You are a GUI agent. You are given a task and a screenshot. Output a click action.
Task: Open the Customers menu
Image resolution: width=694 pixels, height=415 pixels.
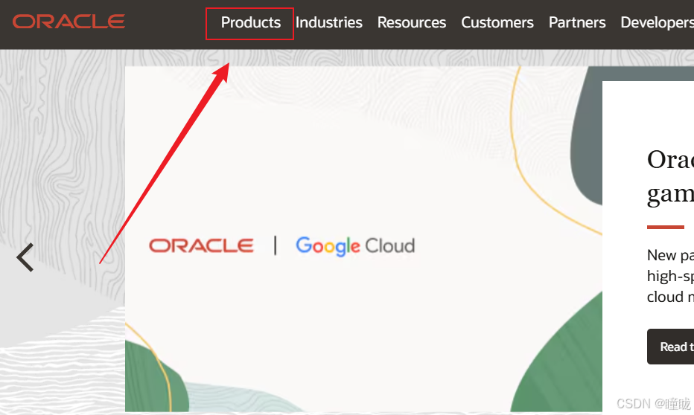pos(497,22)
